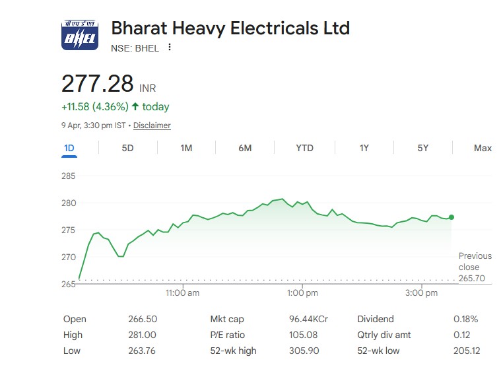Open the Disclaimer link
The width and height of the screenshot is (501, 377).
(152, 125)
